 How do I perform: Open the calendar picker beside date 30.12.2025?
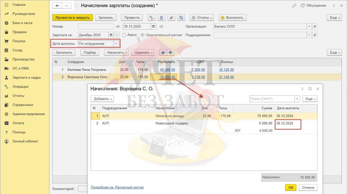click(153, 27)
